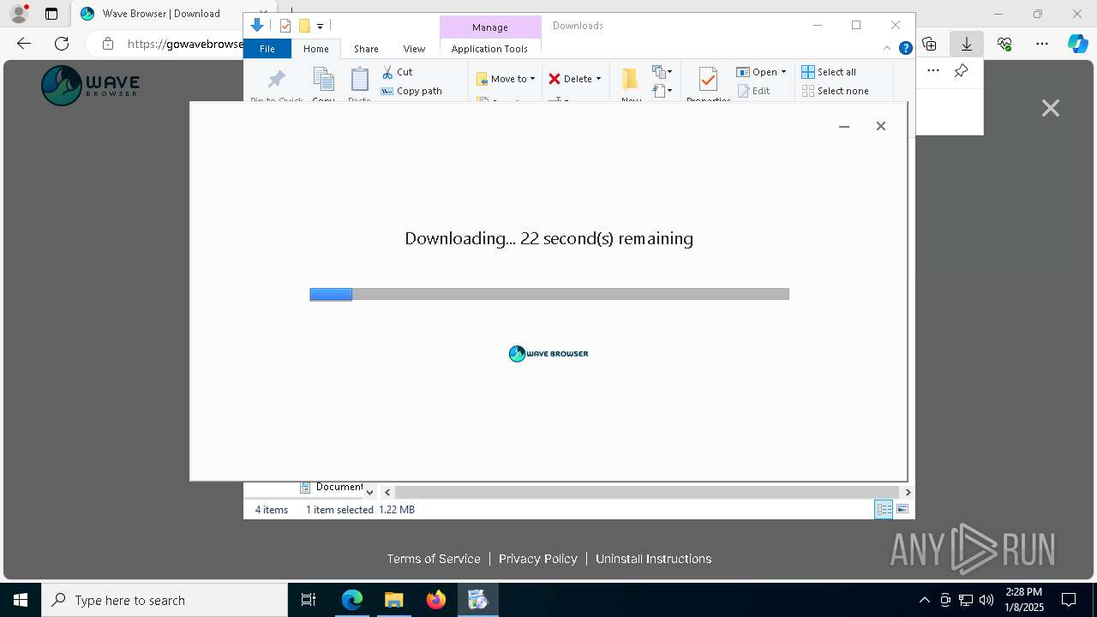Click the Edge Collections icon
Screen dimensions: 1097x617
click(x=929, y=44)
